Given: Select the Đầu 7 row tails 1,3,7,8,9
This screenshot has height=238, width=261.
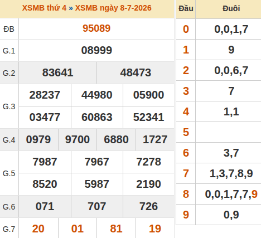Looking at the screenshot, I should (x=231, y=173).
